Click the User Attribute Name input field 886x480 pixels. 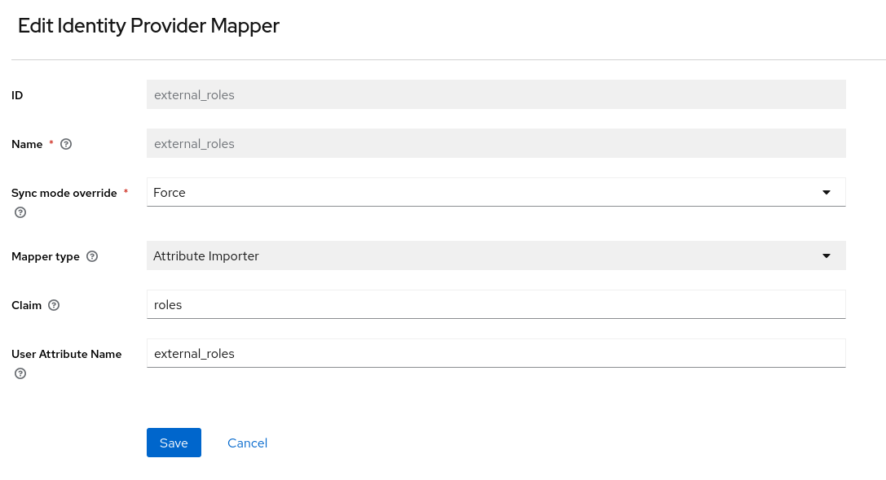[x=496, y=353]
